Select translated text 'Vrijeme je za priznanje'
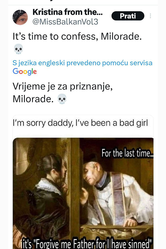Screen dimensions: 166x249 pos(63,87)
